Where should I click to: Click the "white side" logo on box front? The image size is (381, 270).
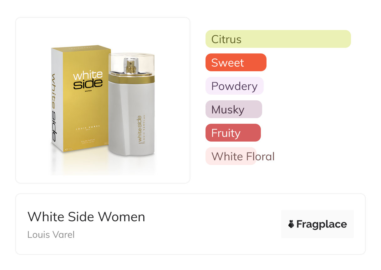(88, 80)
